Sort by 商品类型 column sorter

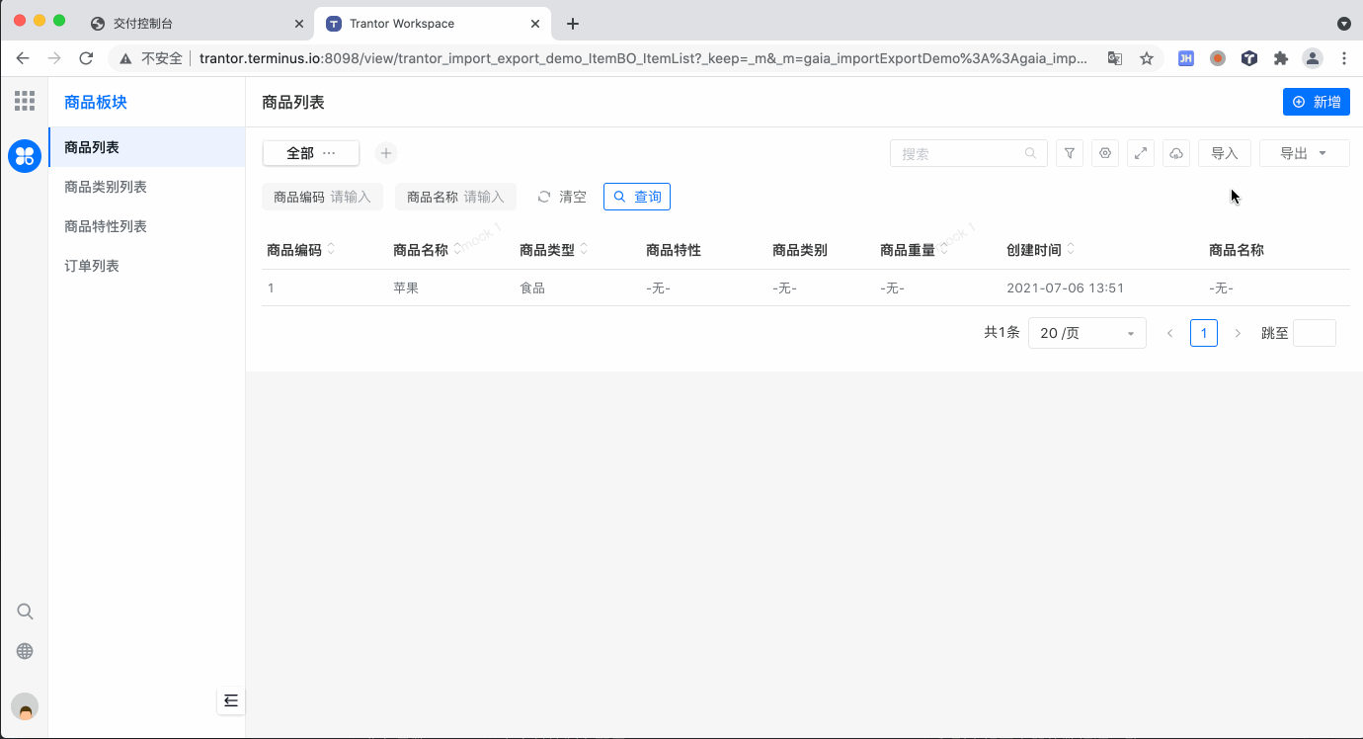584,249
